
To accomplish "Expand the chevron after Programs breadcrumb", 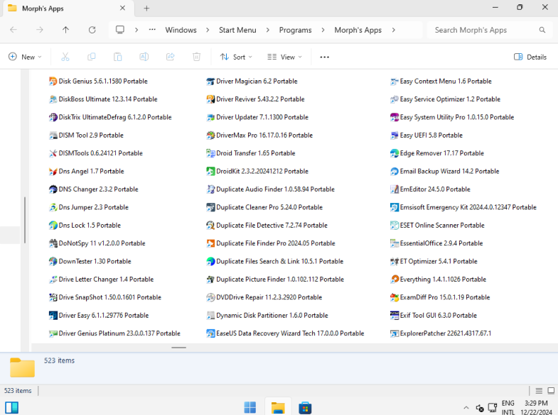I will tap(323, 31).
